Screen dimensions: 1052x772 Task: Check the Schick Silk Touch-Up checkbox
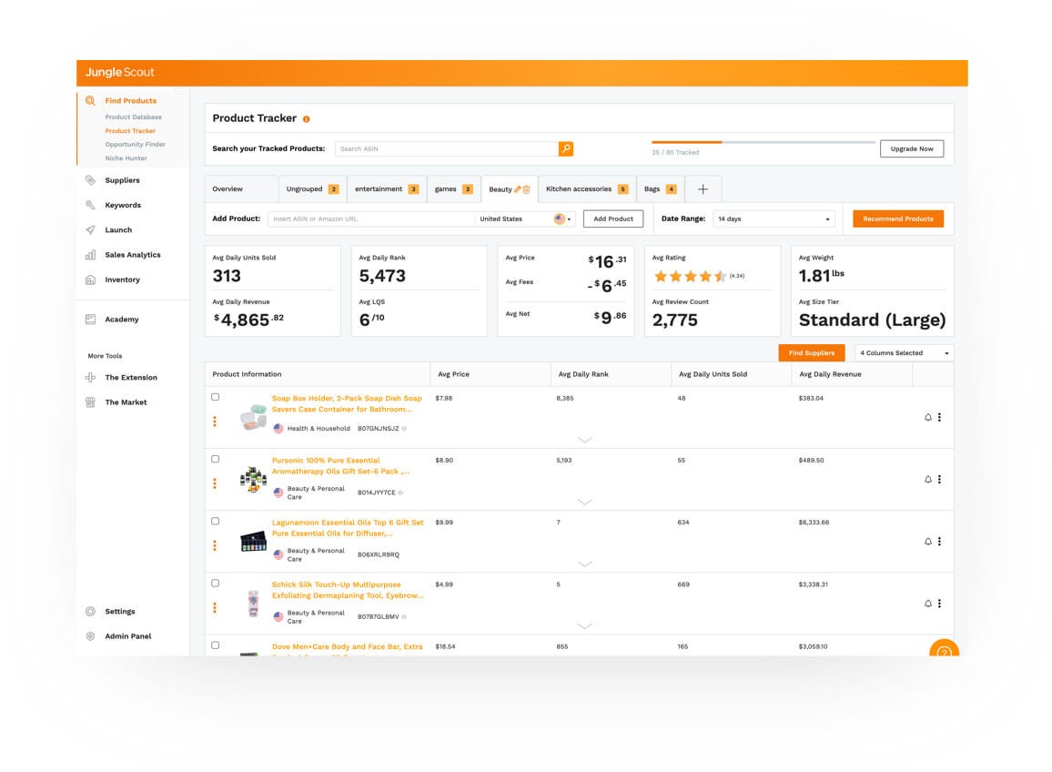point(216,584)
